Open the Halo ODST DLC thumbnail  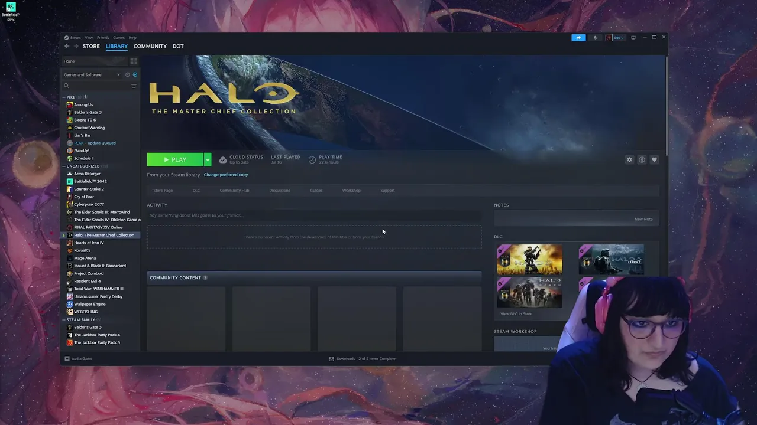(612, 260)
